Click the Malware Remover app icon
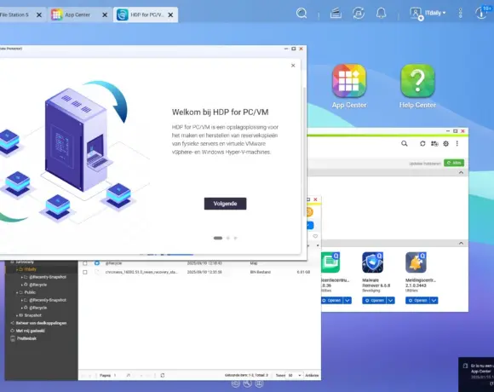 click(x=372, y=262)
